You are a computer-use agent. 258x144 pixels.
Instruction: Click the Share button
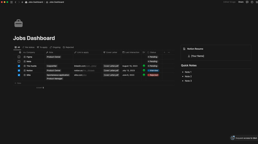click(x=241, y=2)
